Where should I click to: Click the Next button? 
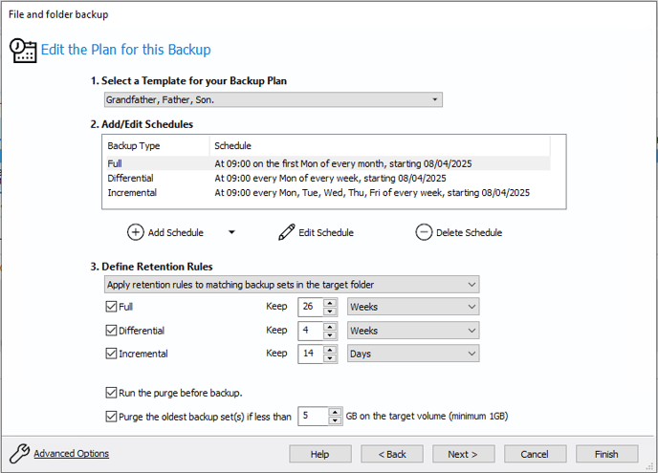click(463, 454)
